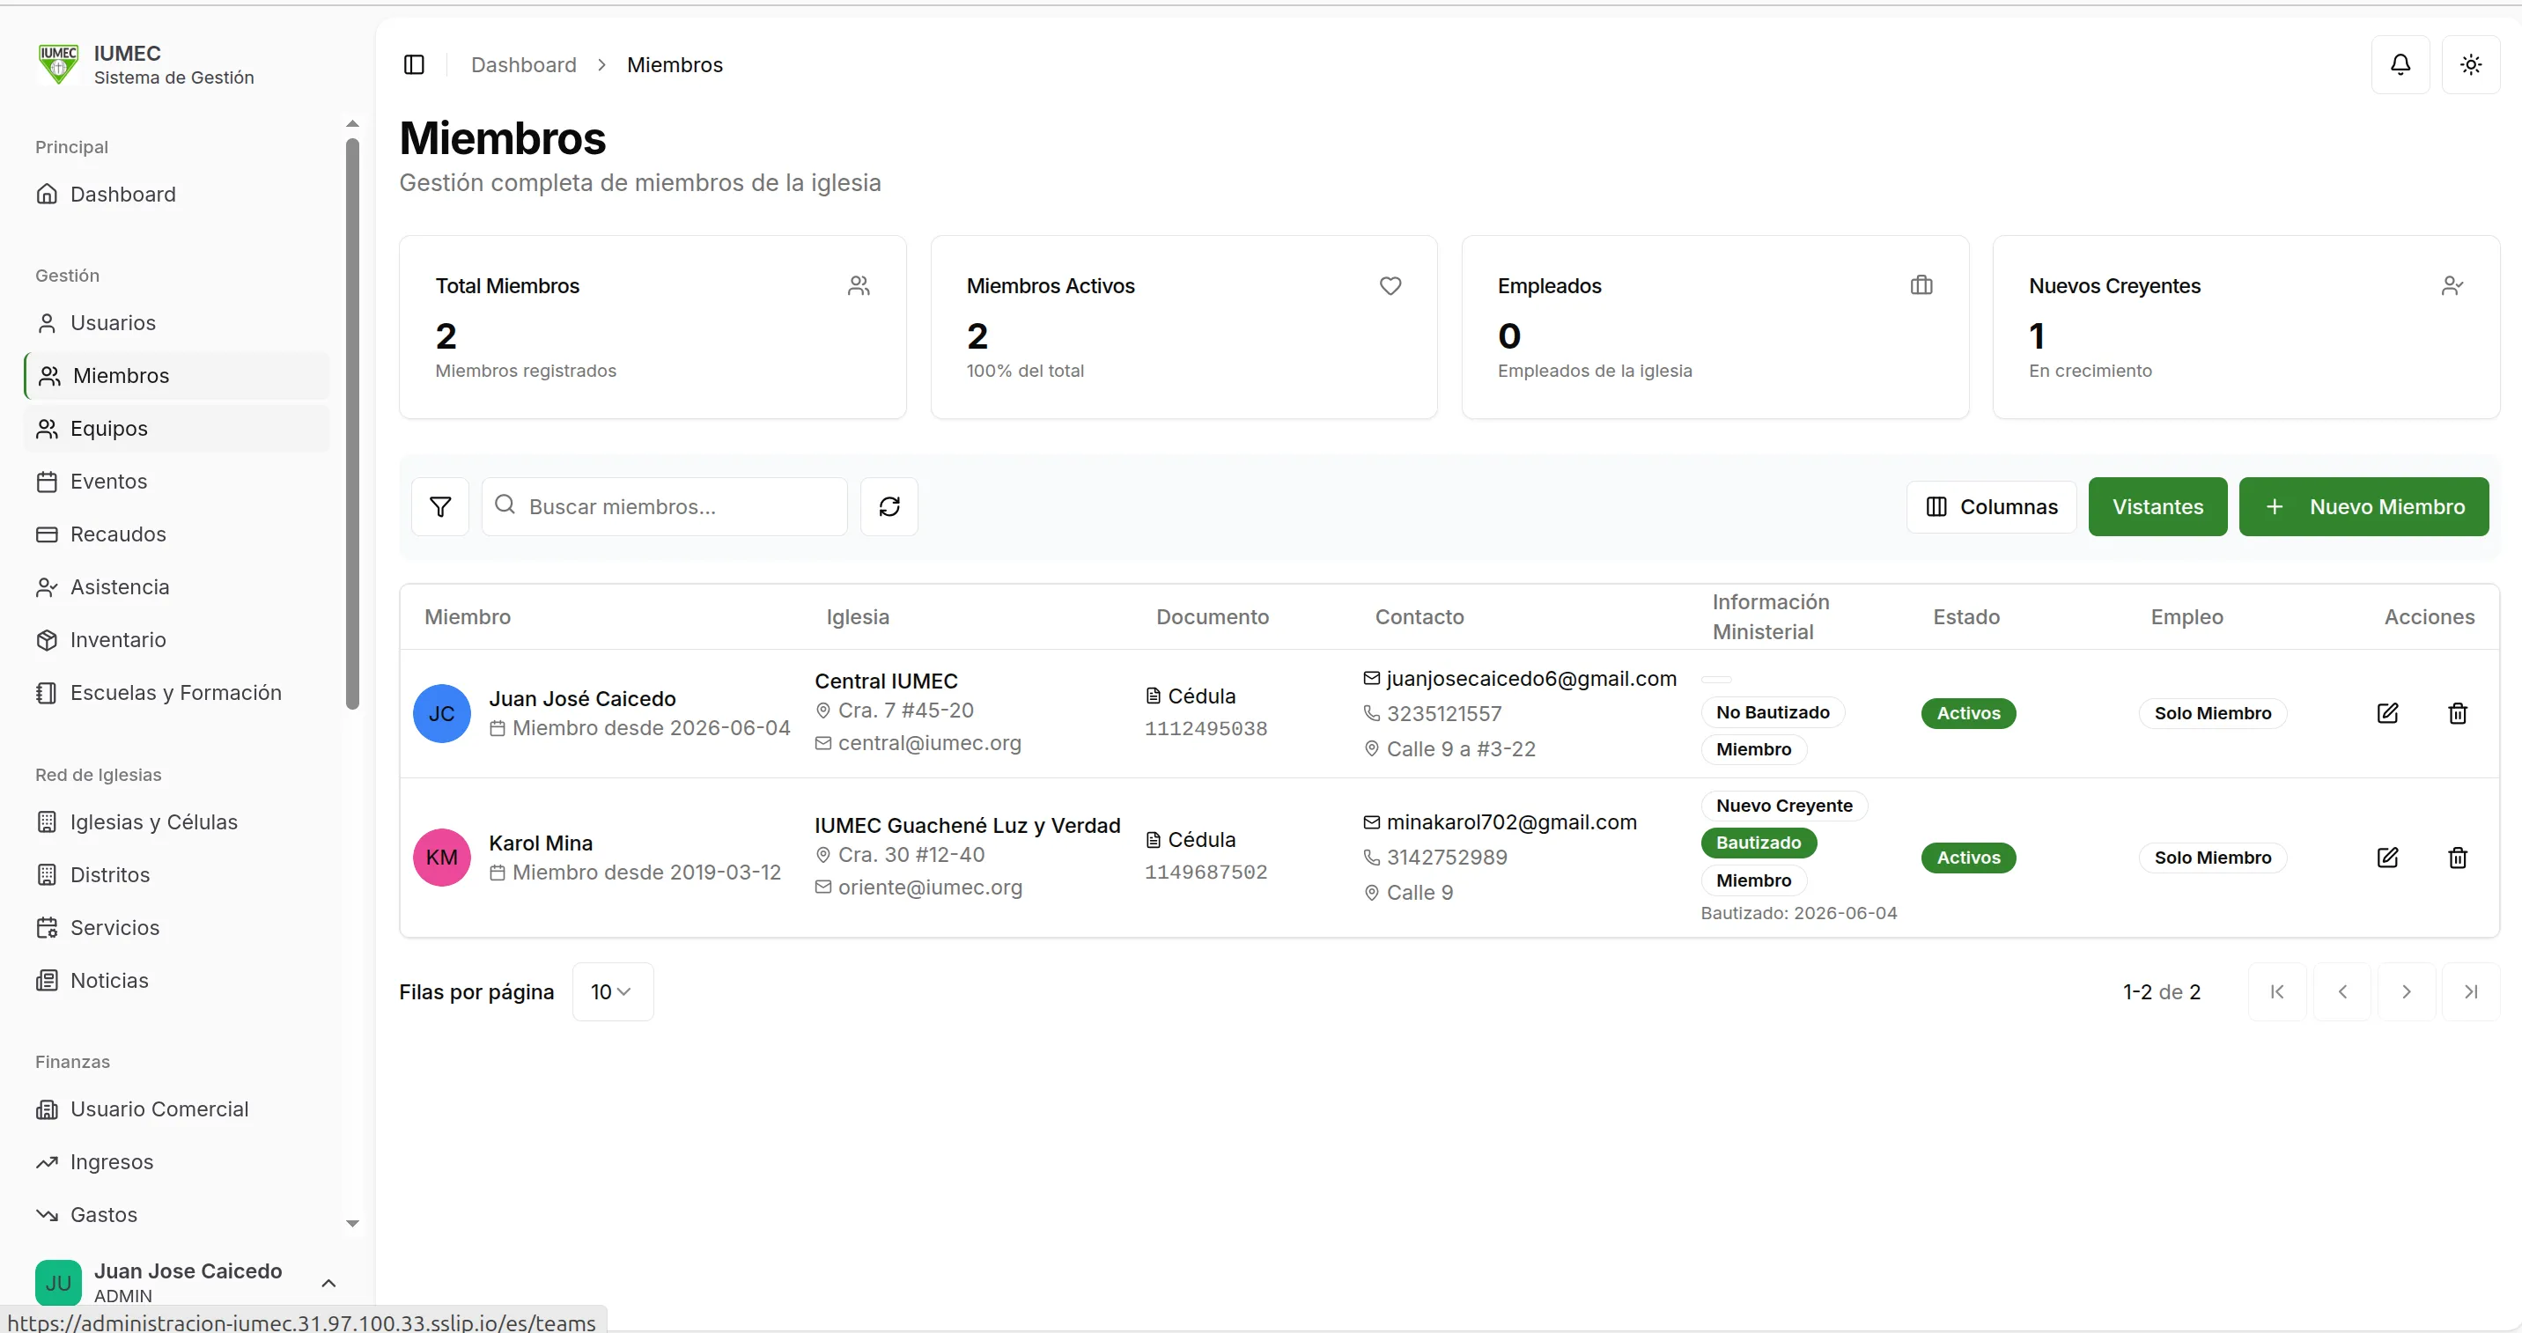The image size is (2522, 1333).
Task: Open the Columnas visibility selector
Action: coord(1991,507)
